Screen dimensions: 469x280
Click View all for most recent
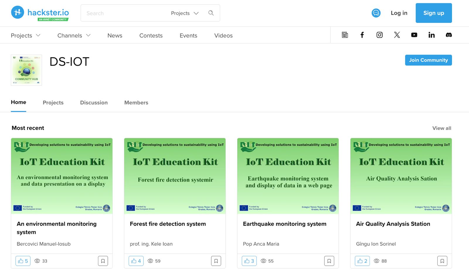(442, 128)
